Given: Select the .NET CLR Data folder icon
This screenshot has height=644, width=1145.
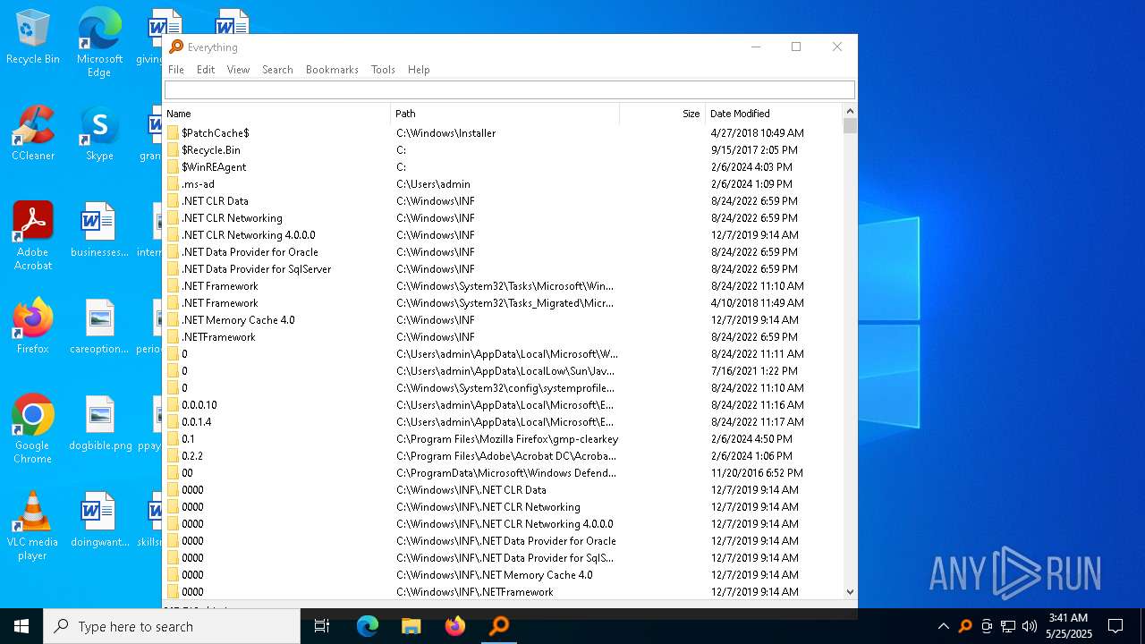Looking at the screenshot, I should coord(173,201).
